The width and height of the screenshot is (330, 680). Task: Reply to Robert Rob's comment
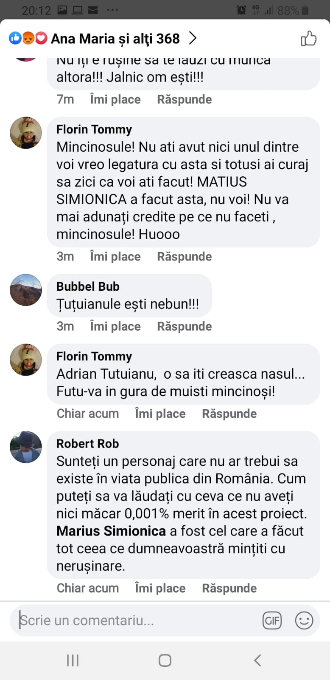[x=229, y=588]
